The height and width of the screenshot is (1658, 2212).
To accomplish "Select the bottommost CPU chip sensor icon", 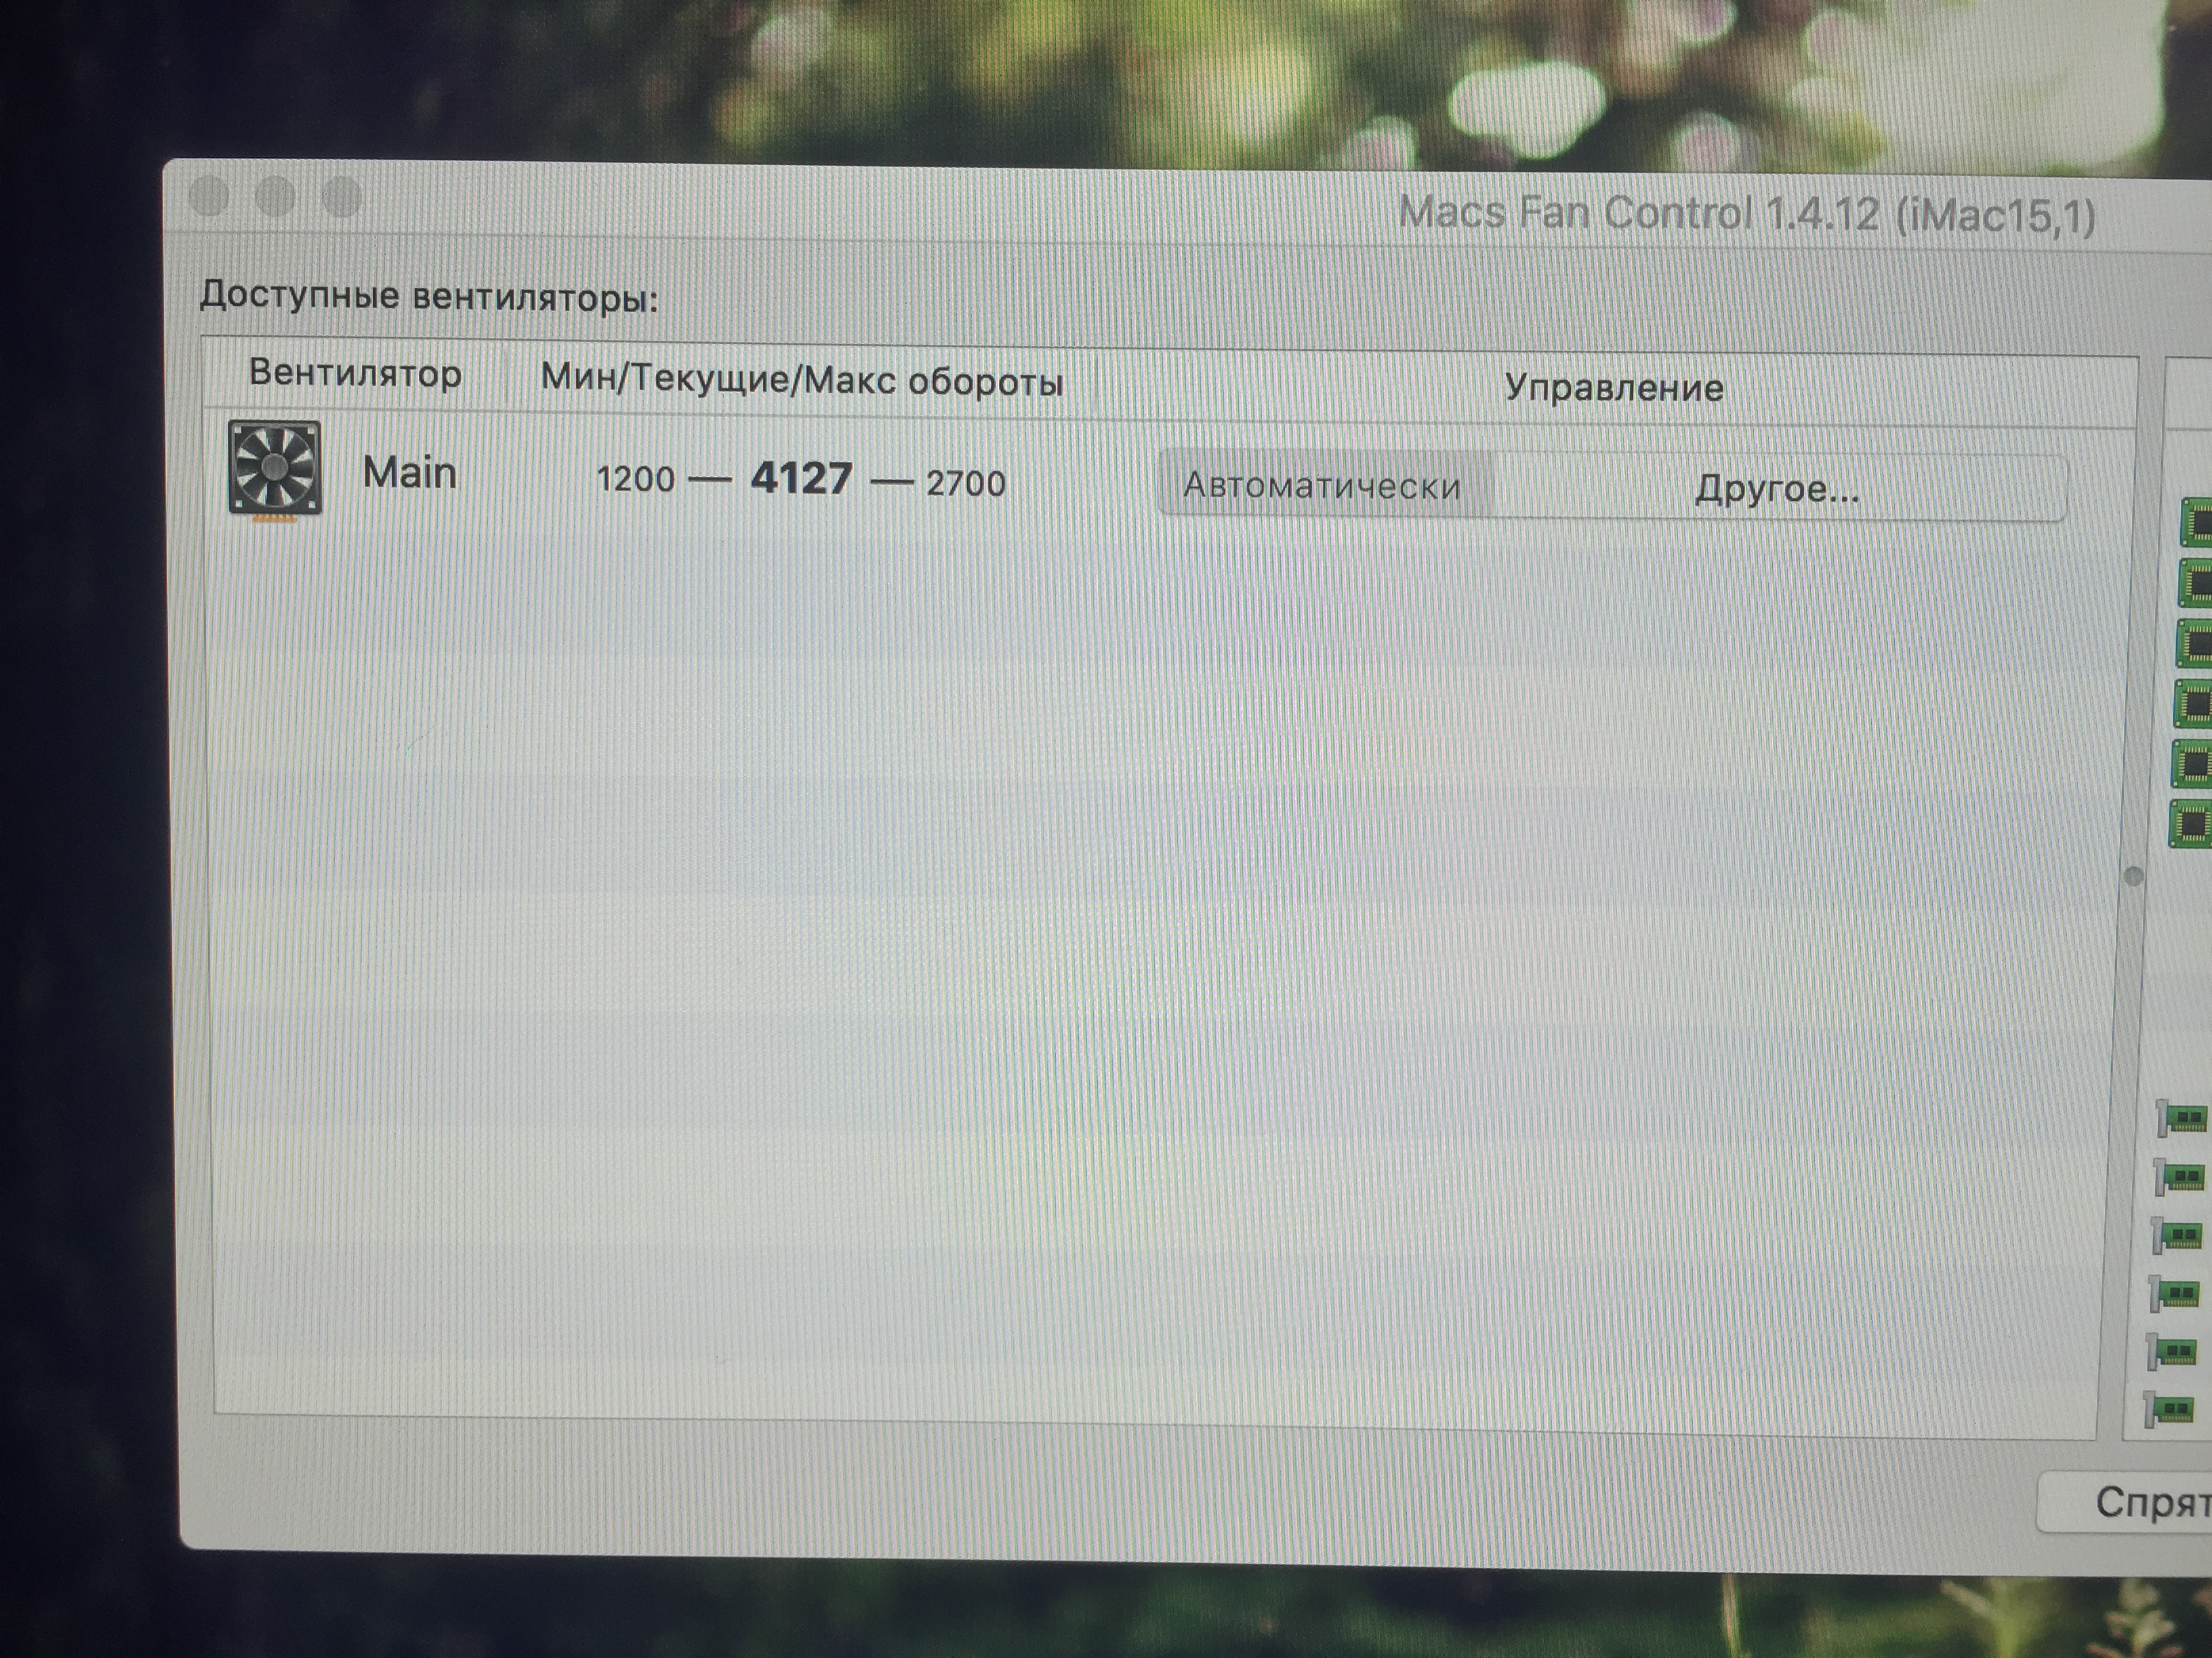I will pos(2192,824).
